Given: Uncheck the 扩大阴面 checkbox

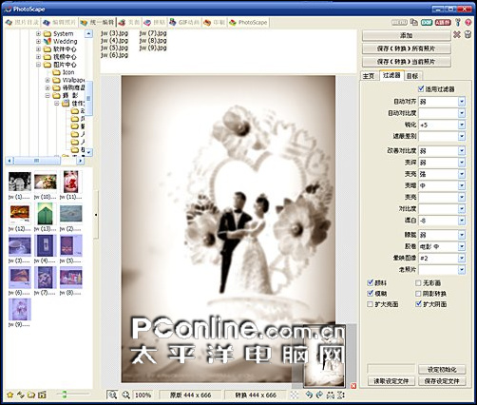Looking at the screenshot, I should click(418, 304).
